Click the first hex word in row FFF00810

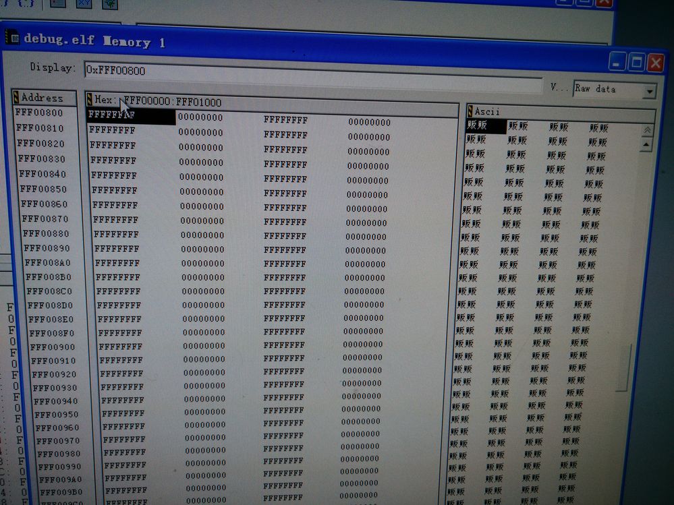[x=112, y=130]
